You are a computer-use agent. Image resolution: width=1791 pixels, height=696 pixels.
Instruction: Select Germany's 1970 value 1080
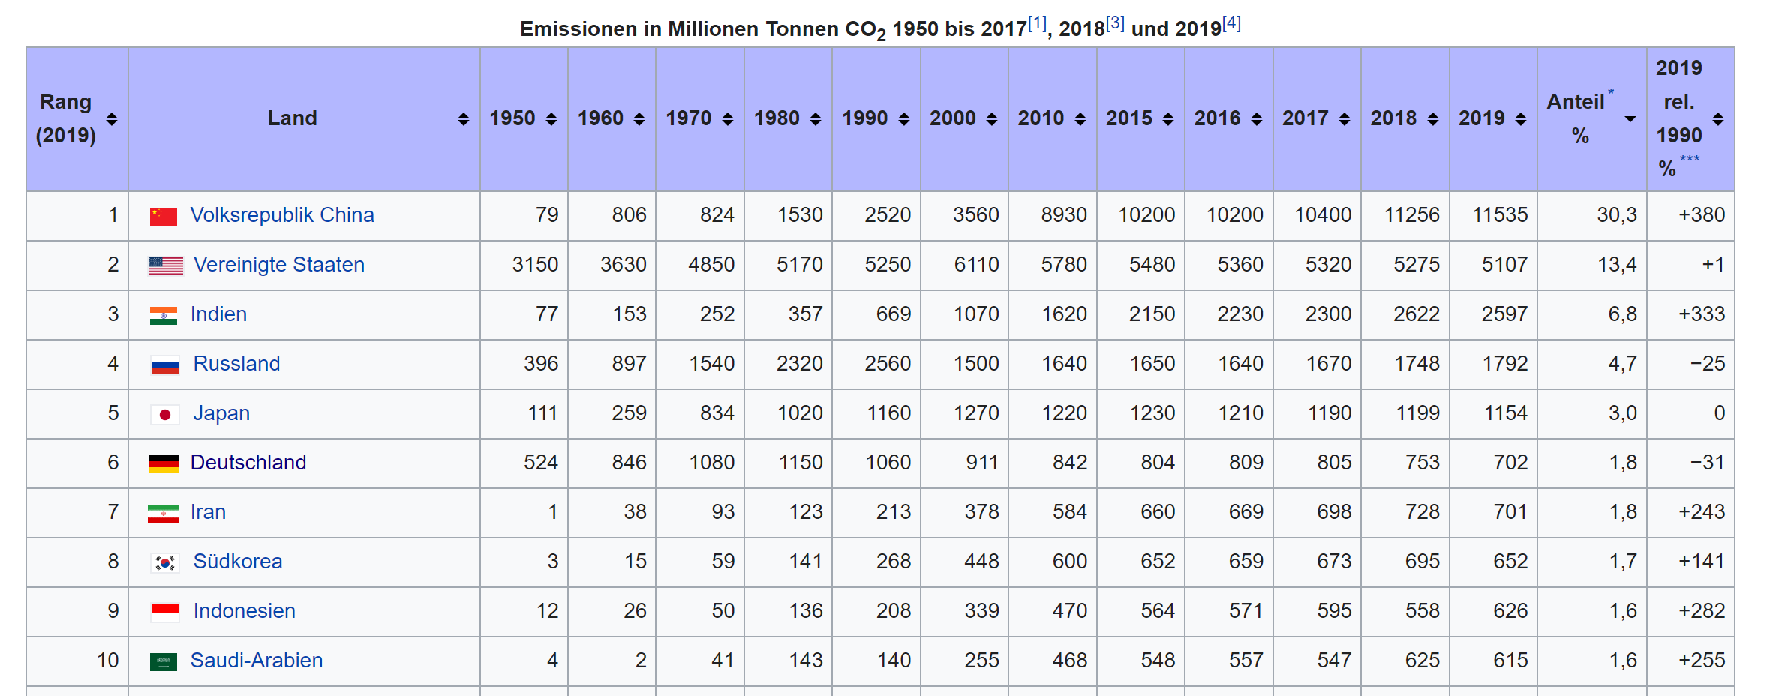click(x=712, y=463)
